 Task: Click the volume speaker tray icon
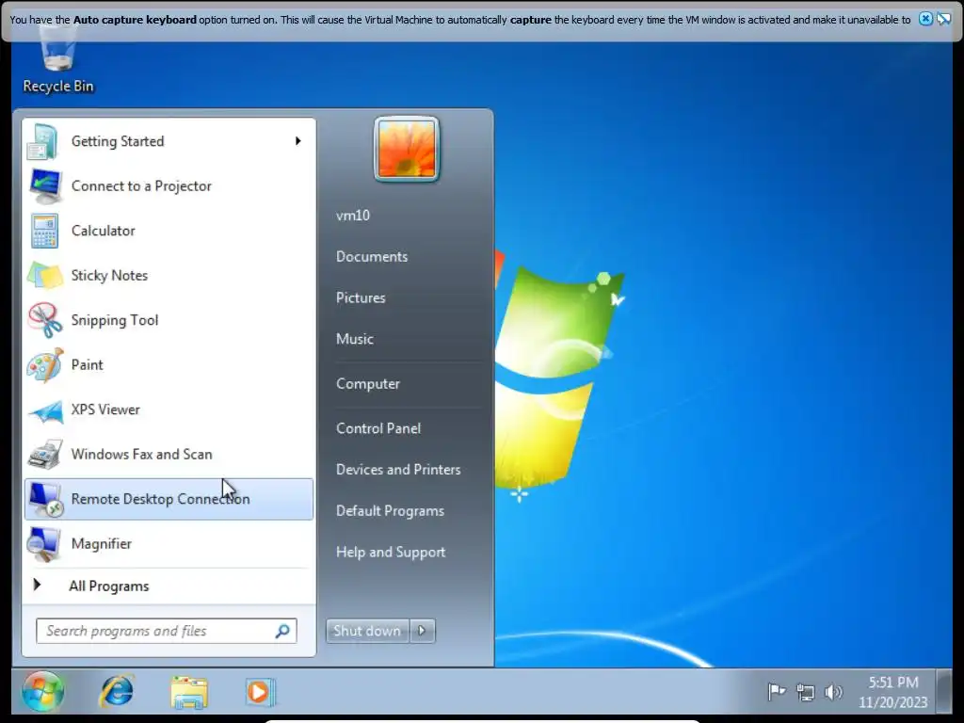click(x=833, y=692)
